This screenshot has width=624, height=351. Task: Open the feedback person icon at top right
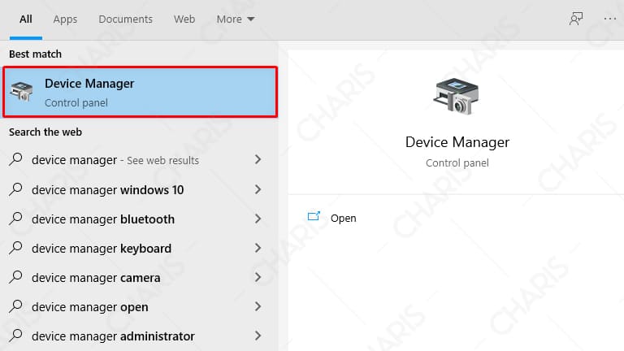(576, 19)
